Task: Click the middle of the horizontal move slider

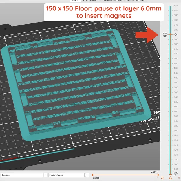Action: pos(125,175)
